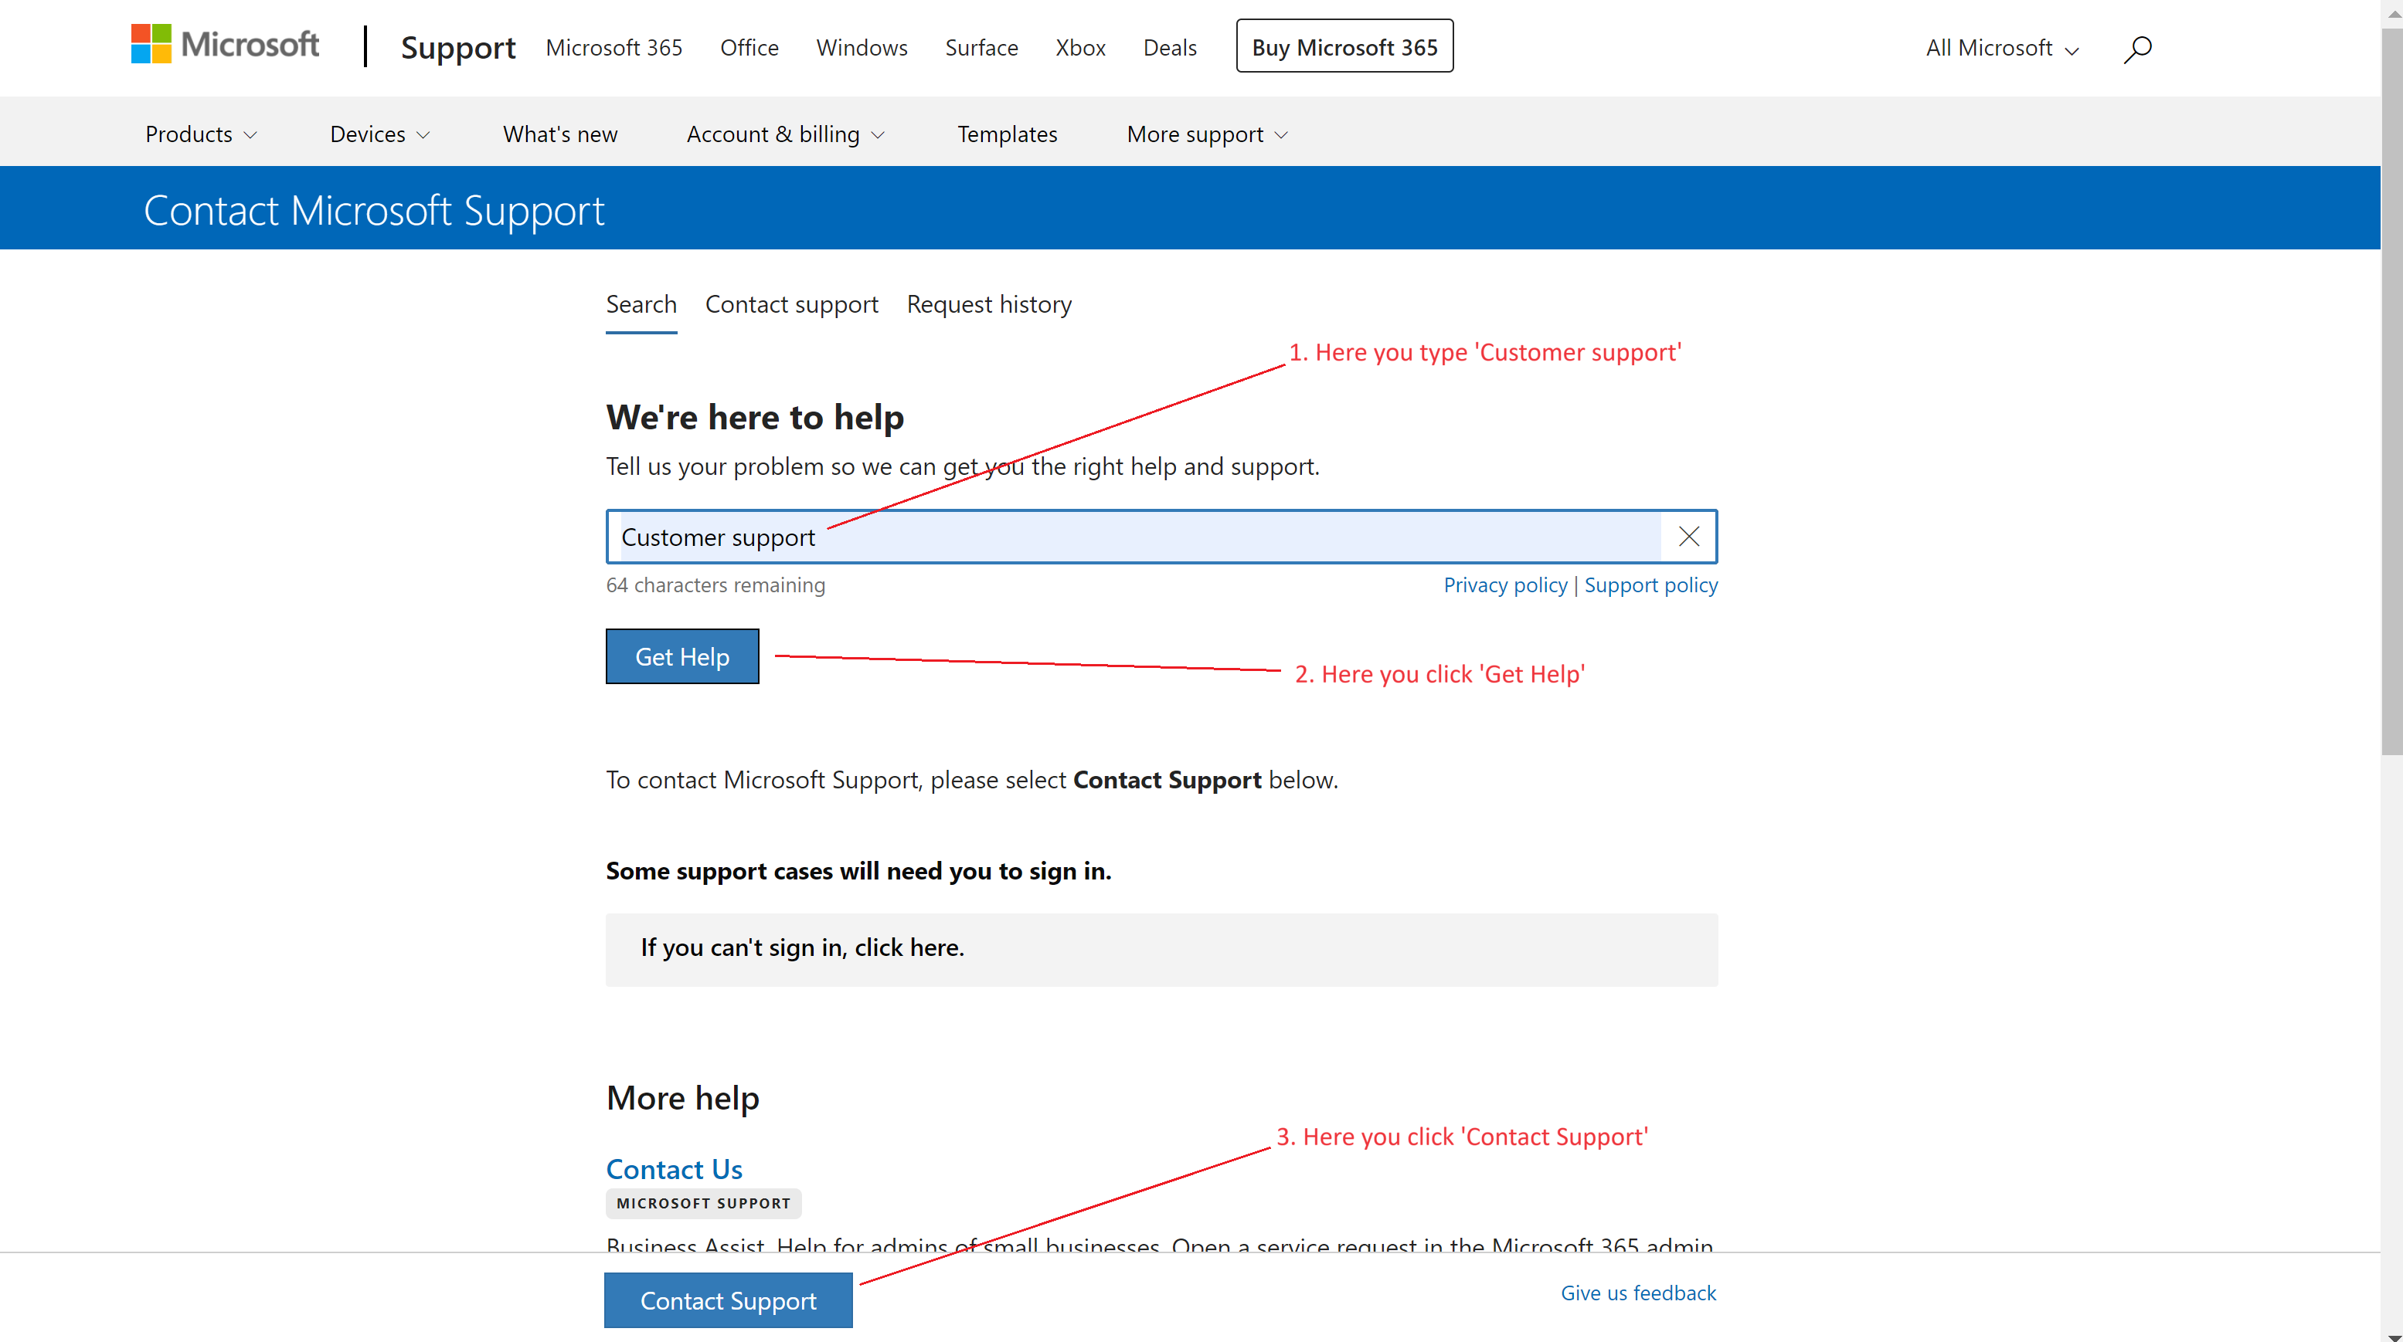The width and height of the screenshot is (2403, 1342).
Task: Open Office nav link
Action: click(749, 48)
